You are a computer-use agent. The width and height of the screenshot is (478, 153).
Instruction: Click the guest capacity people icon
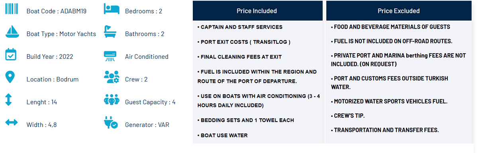(111, 100)
